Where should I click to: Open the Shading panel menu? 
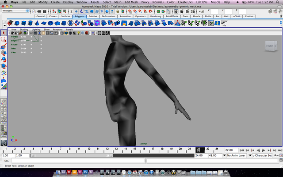[23, 29]
